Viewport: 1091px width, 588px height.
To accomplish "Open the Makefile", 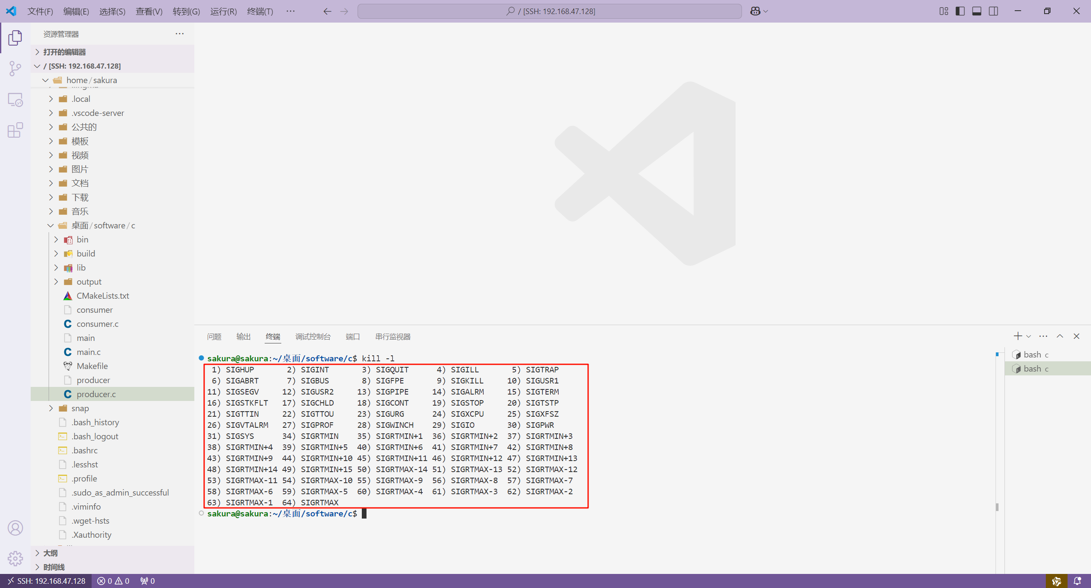I will (x=113, y=366).
